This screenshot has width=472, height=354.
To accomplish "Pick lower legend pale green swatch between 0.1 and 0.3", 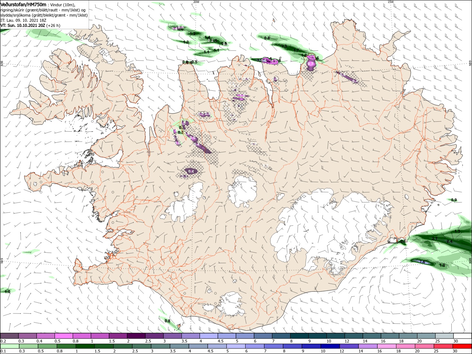I will pos(9,346).
